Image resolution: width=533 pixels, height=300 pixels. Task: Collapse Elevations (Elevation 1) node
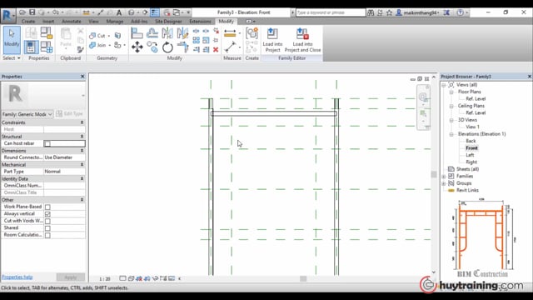[451, 134]
